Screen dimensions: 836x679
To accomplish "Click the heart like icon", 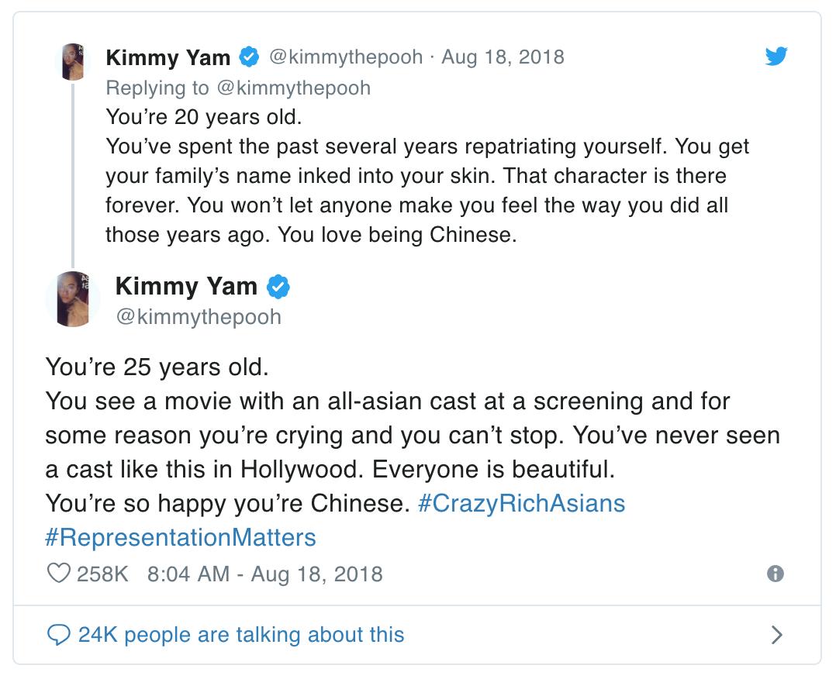I will click(58, 574).
